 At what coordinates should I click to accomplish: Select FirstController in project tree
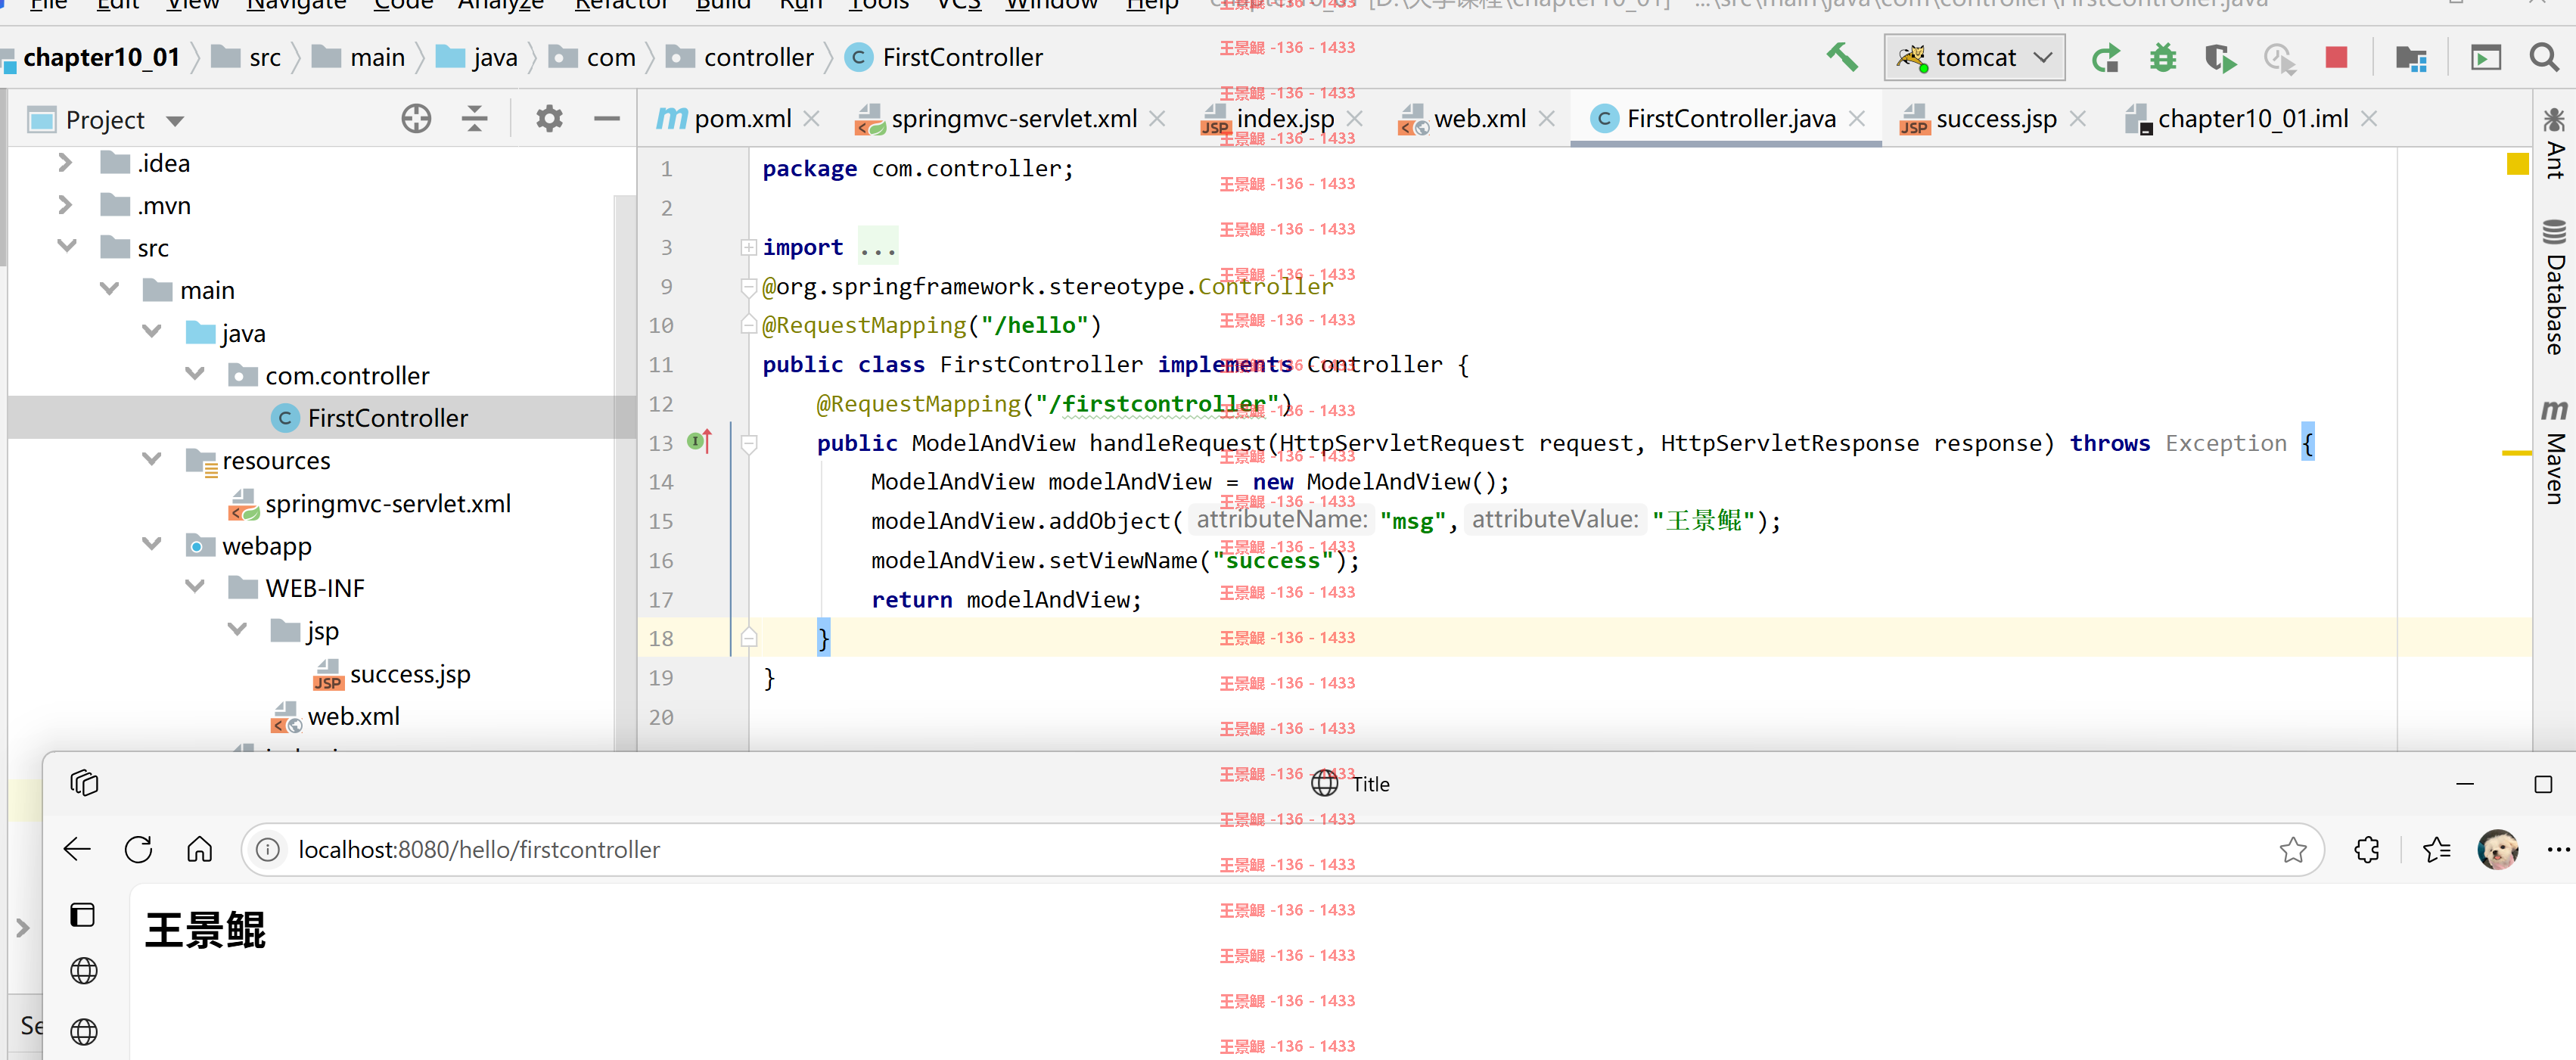(387, 418)
